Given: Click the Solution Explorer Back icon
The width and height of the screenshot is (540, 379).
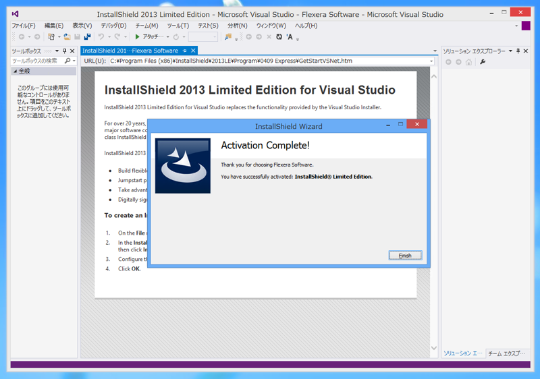Looking at the screenshot, I should tap(448, 62).
